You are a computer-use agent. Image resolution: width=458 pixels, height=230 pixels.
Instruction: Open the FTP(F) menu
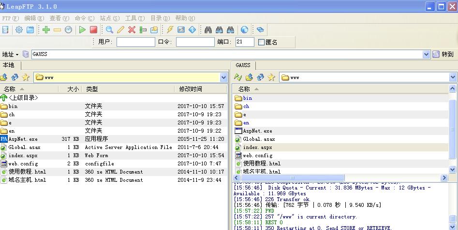10,18
